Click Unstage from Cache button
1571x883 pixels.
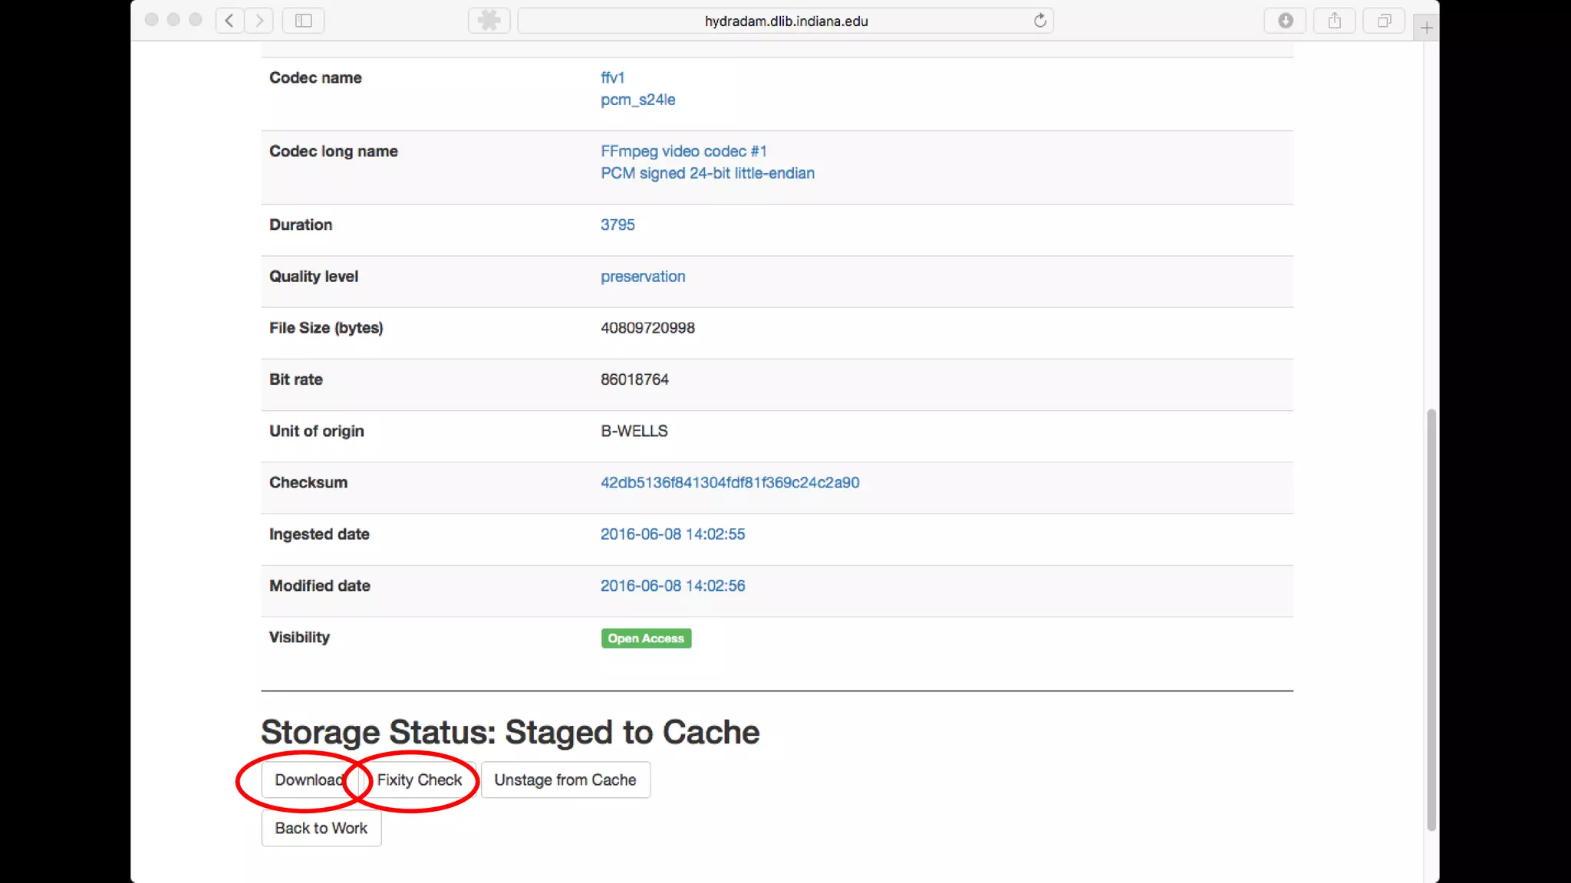point(565,780)
